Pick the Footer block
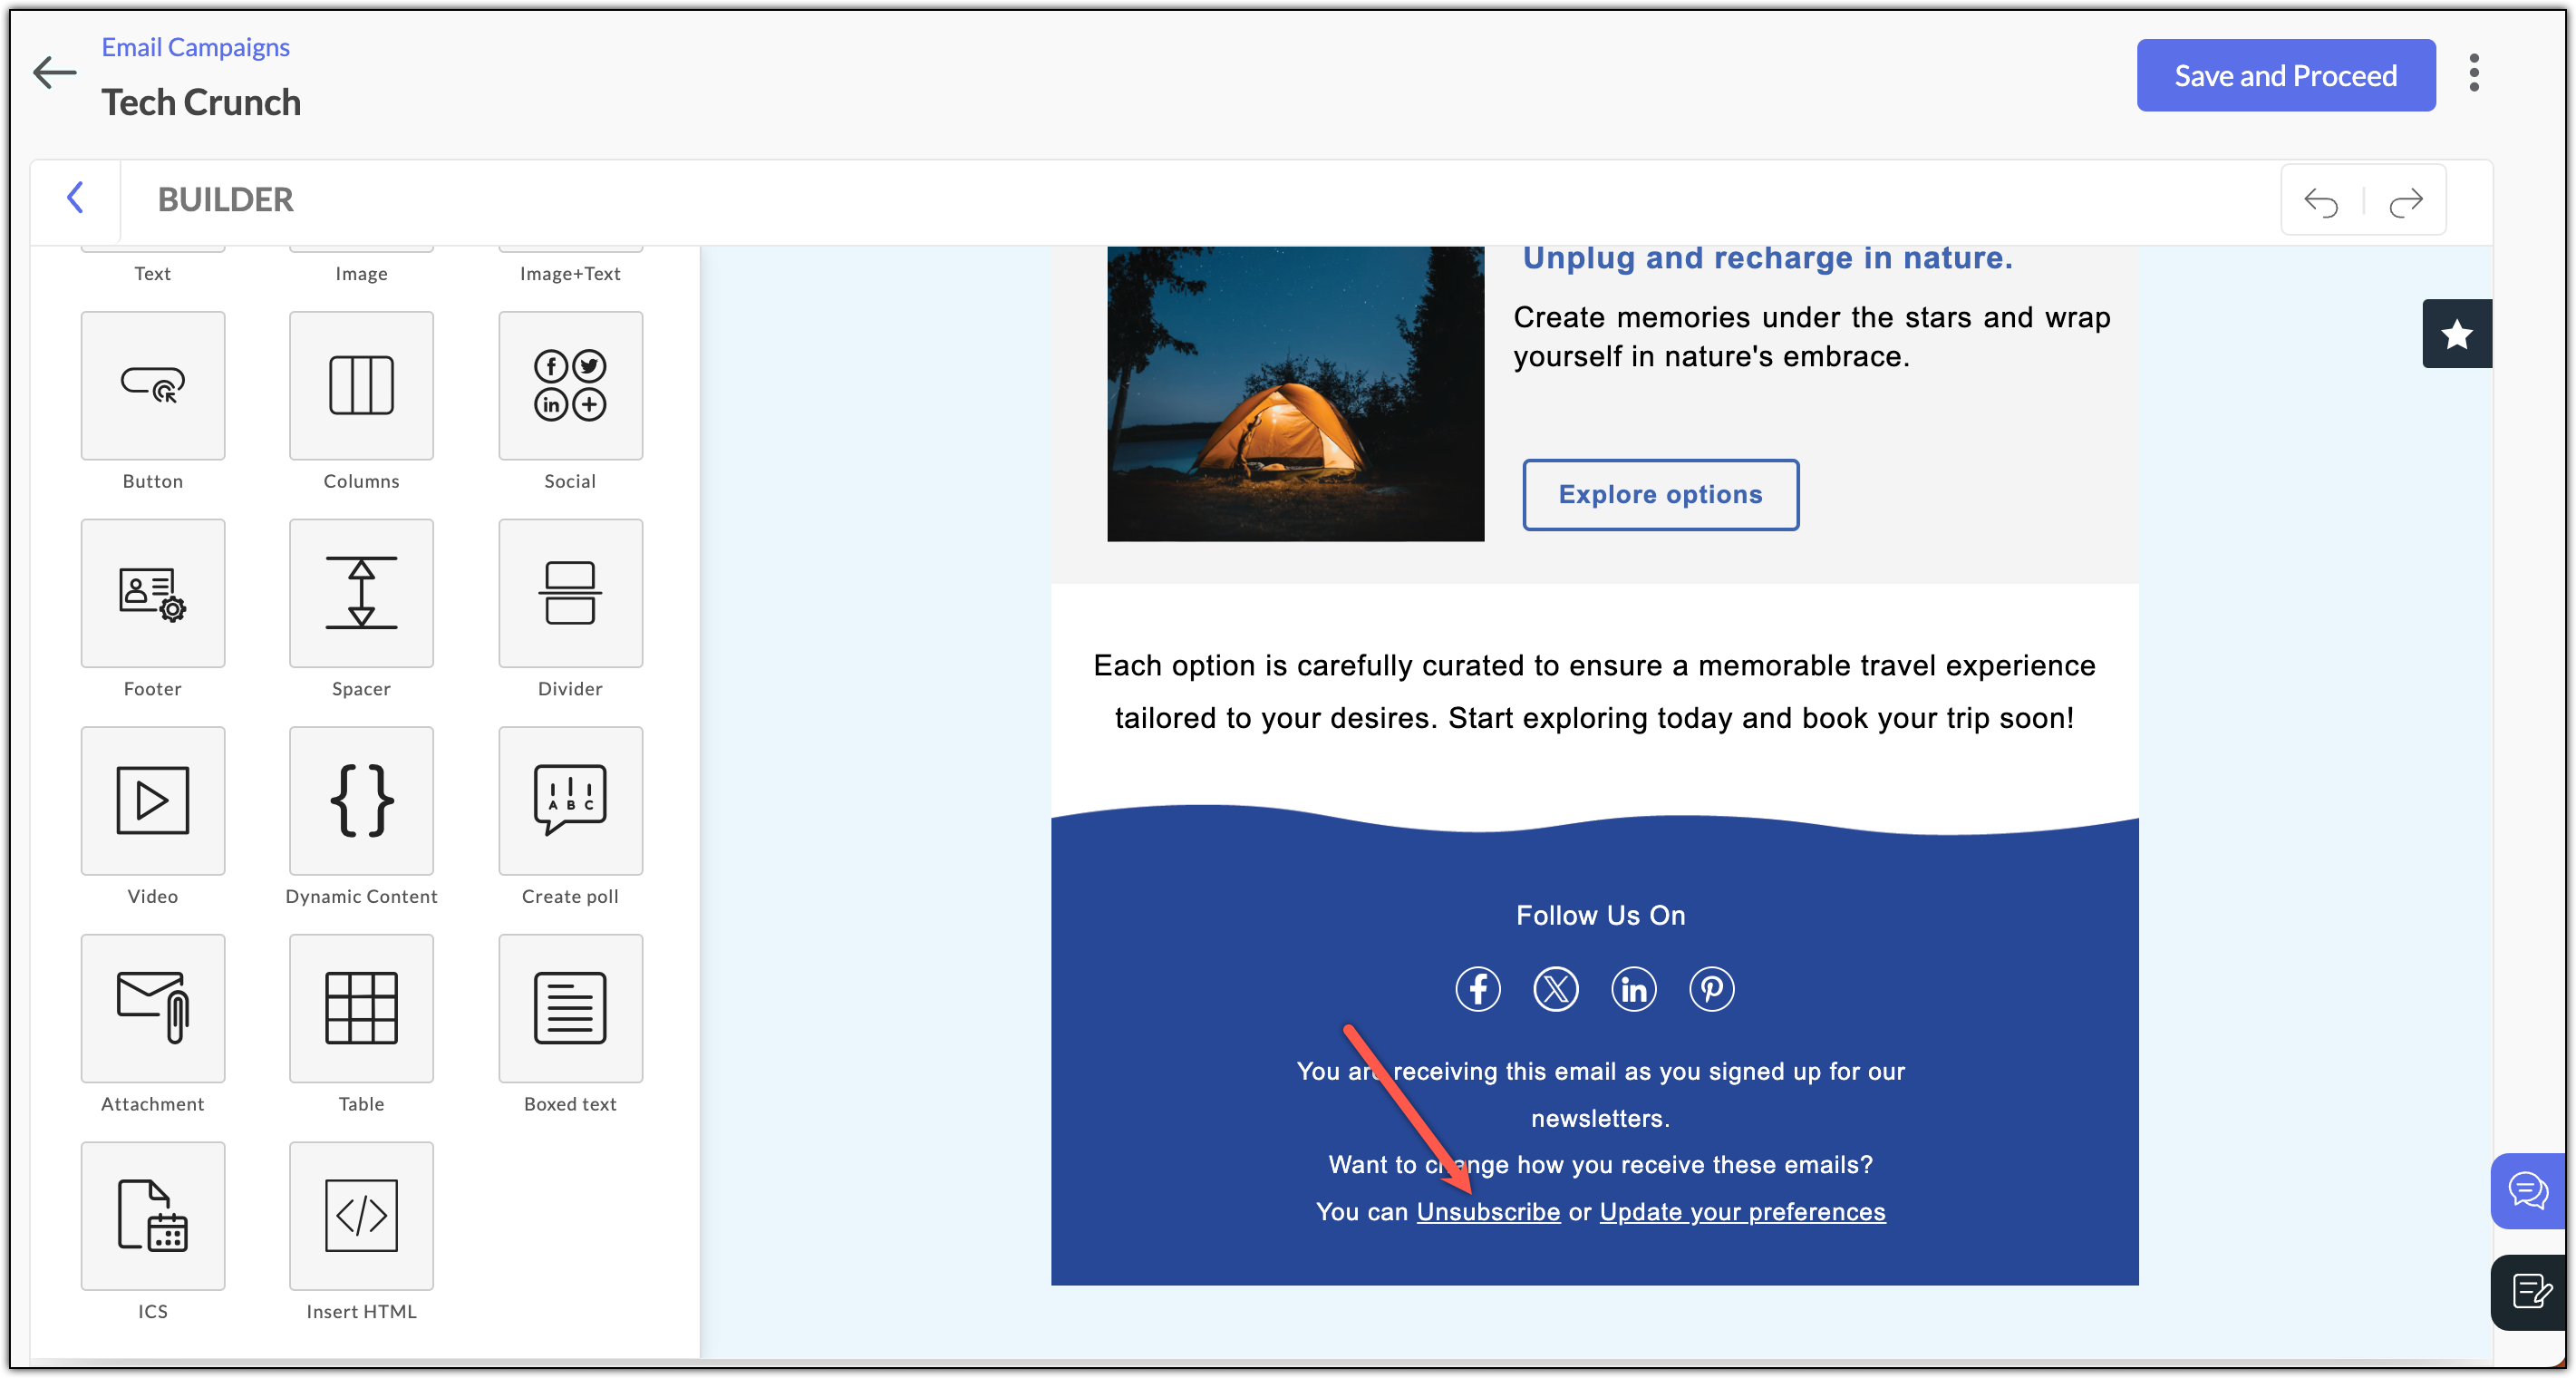Screen dimensions: 2576x1378 click(153, 593)
